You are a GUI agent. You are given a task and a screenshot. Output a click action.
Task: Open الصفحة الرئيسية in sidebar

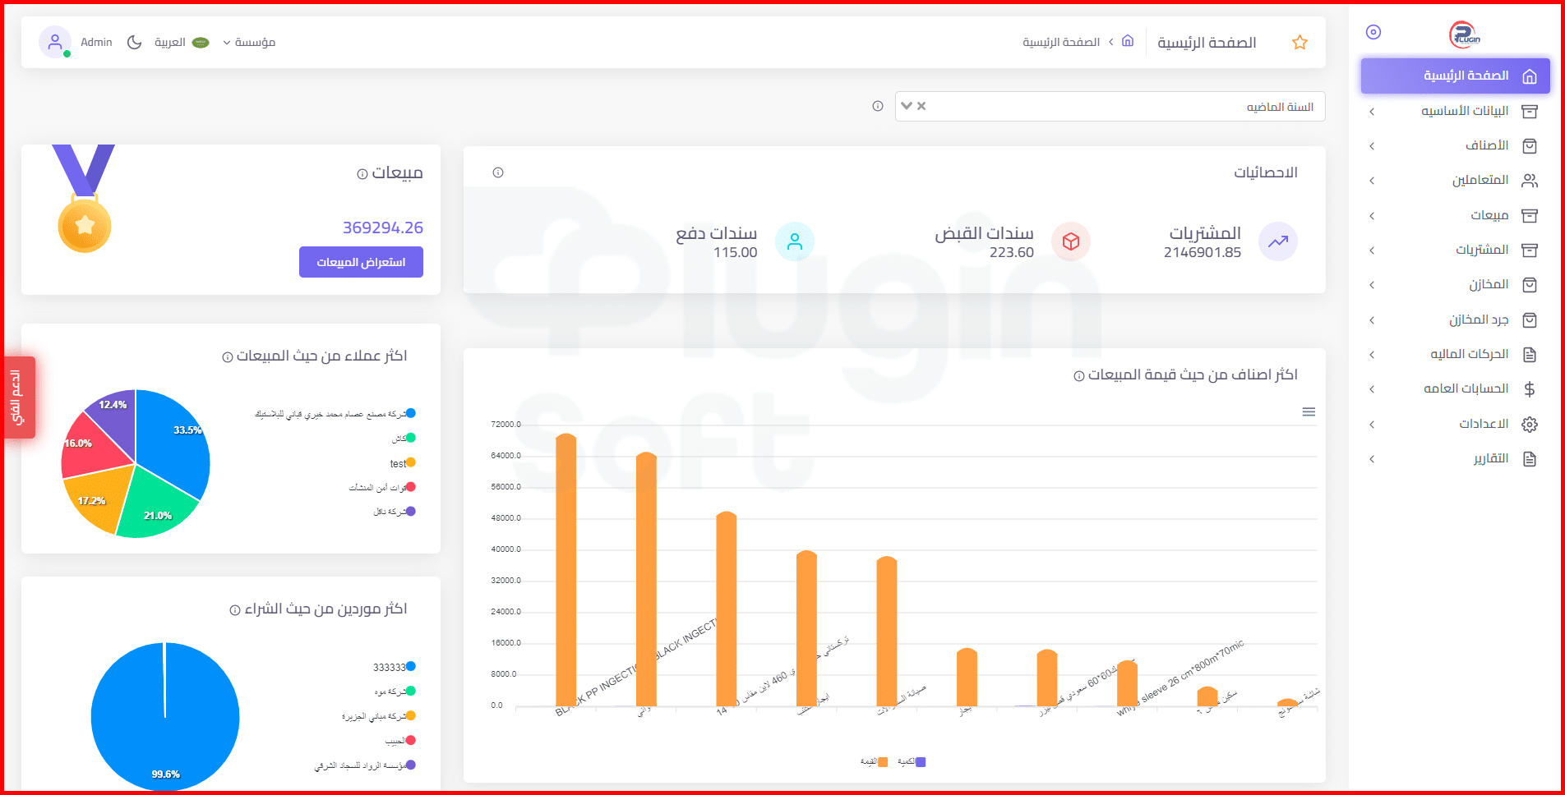coord(1456,76)
